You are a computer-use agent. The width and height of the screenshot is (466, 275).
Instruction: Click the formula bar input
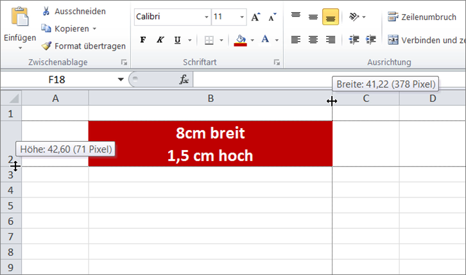329,79
